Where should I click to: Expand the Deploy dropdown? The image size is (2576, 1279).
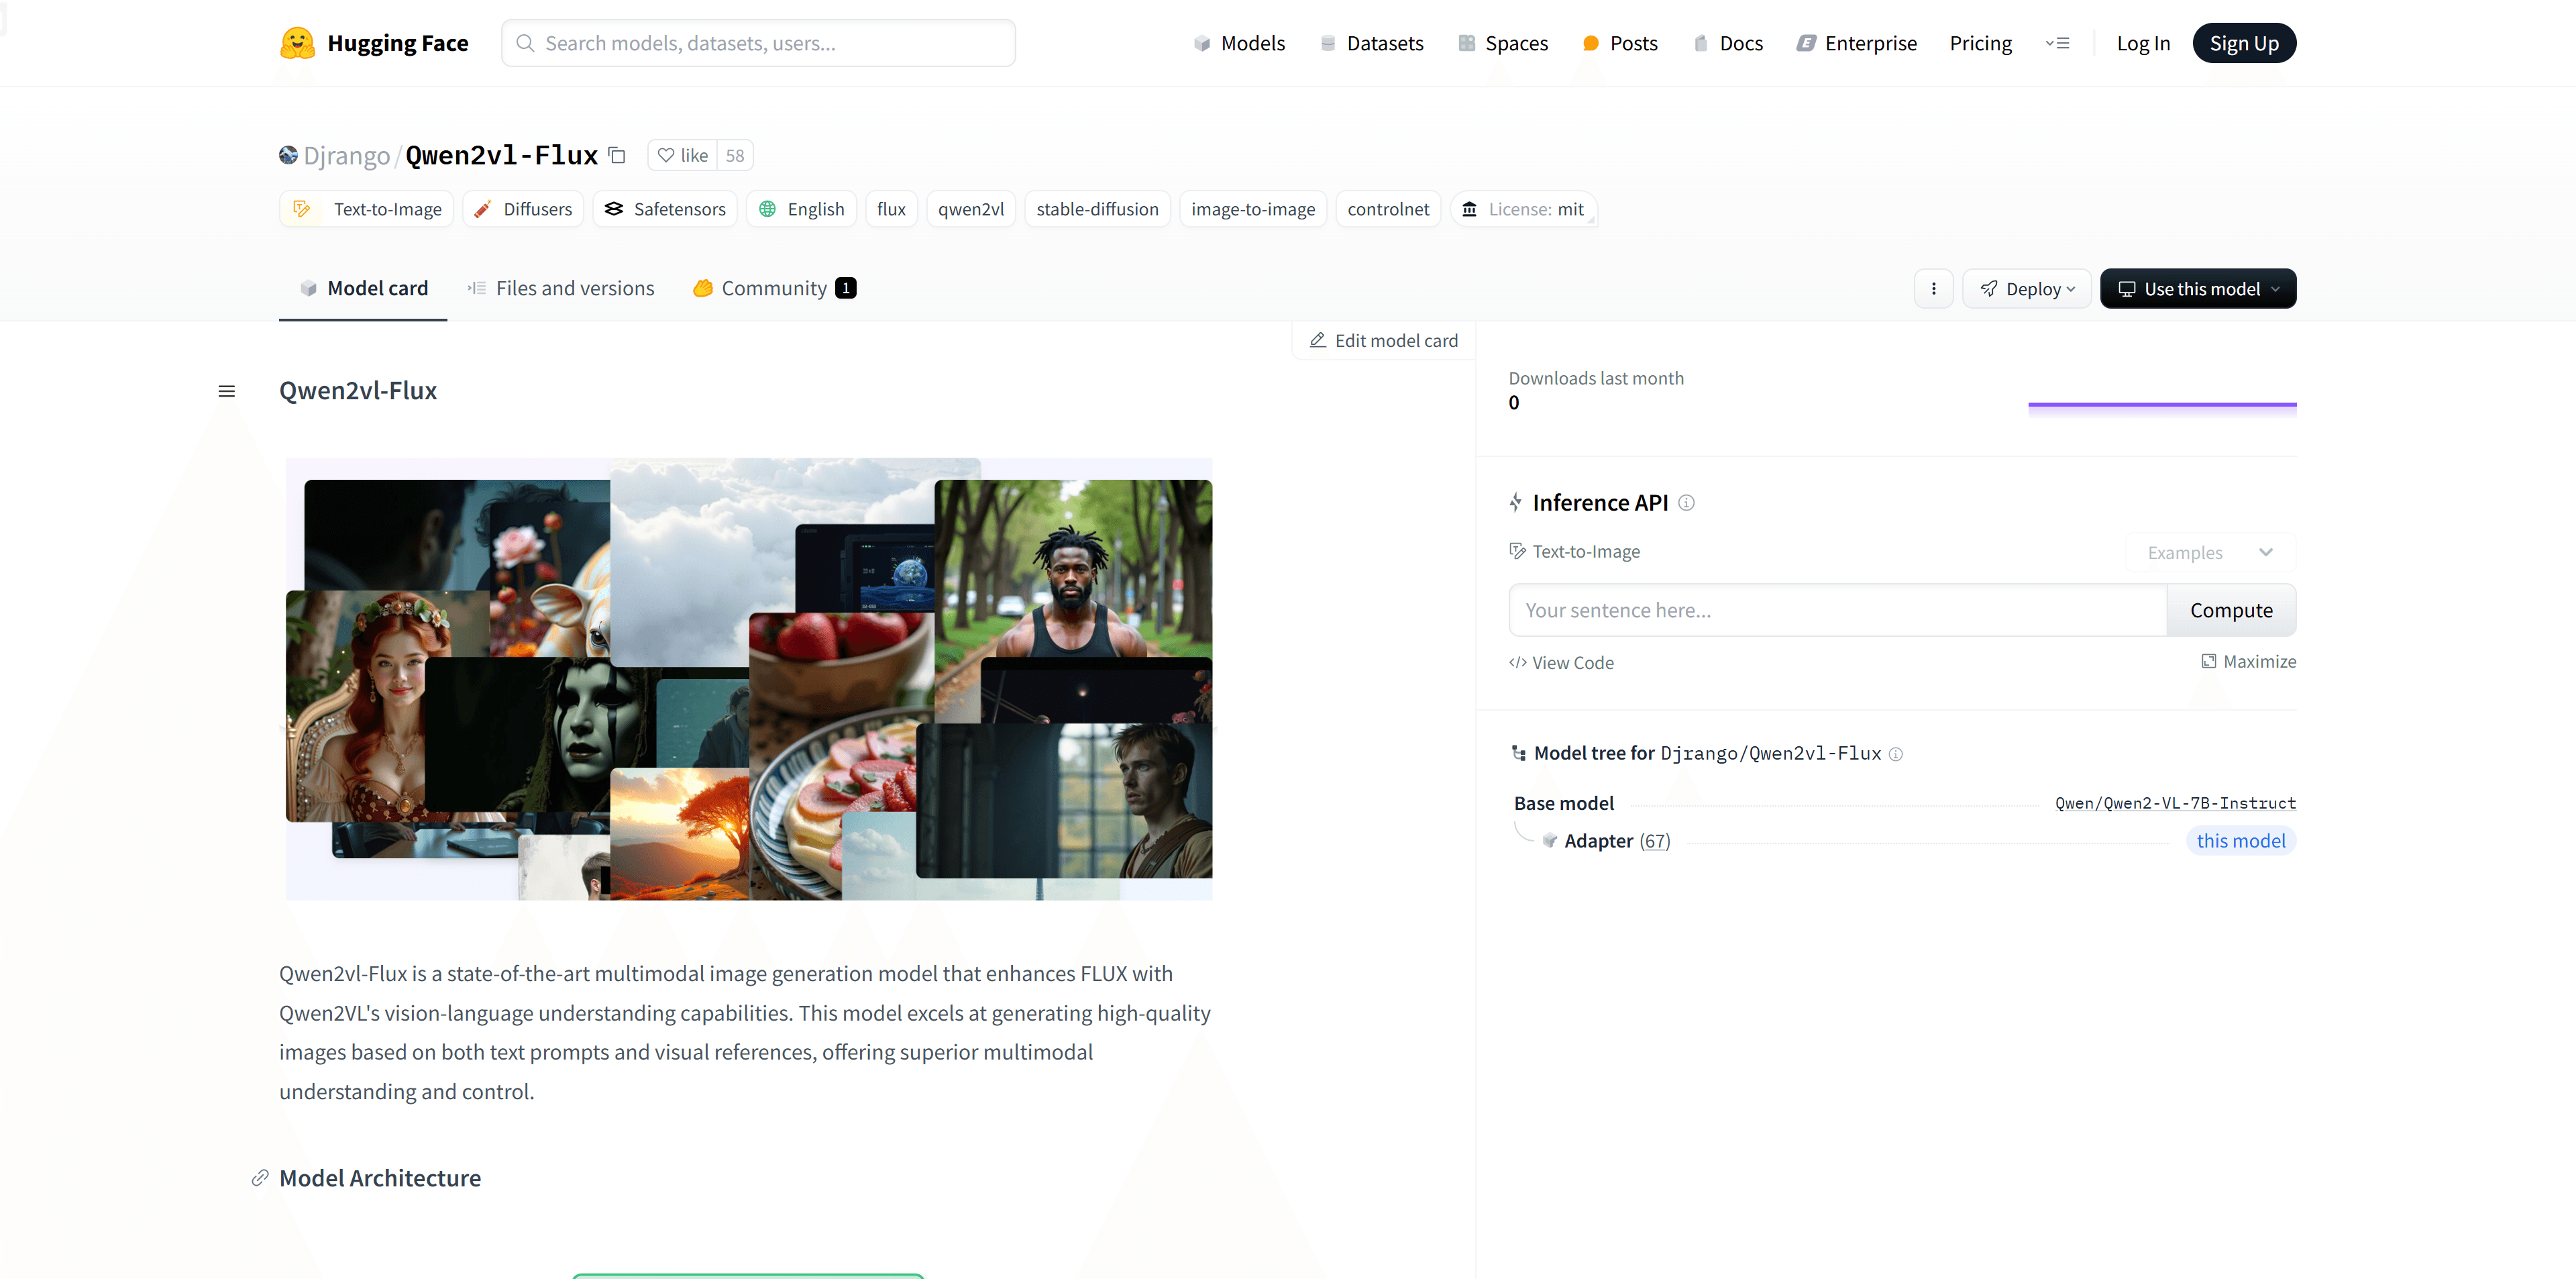point(2026,289)
